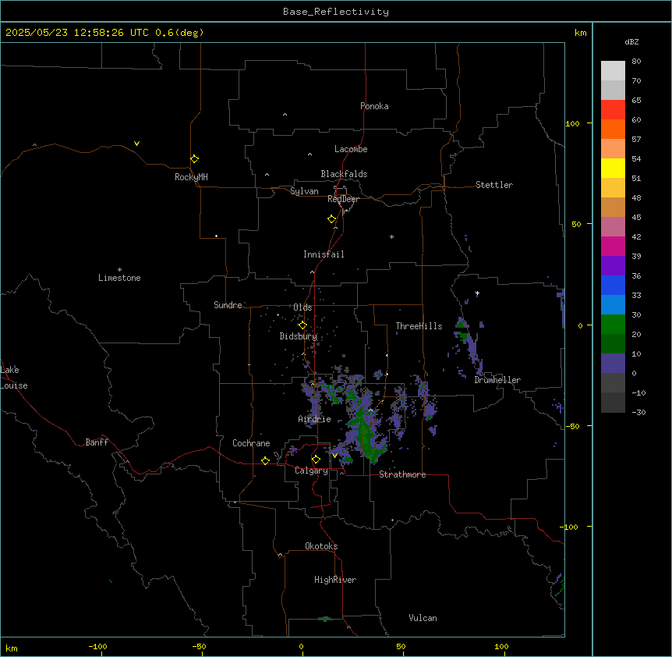Select the RedDeer label
The height and width of the screenshot is (657, 672).
[343, 199]
